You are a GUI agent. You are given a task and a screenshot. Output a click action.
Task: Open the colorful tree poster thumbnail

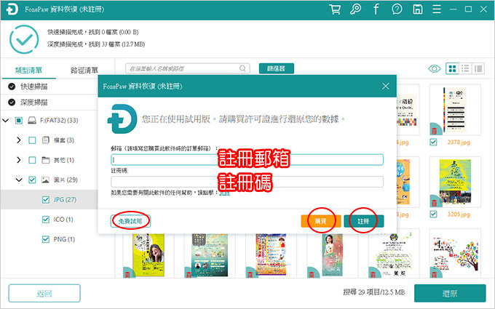click(455, 254)
